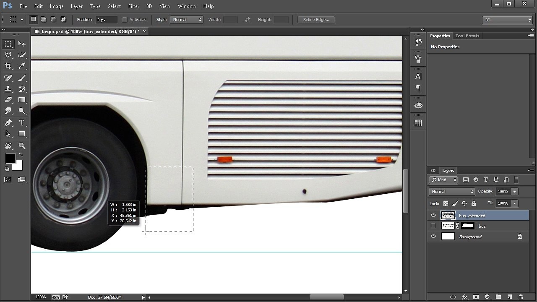
Task: Open the Filter menu
Action: (x=134, y=6)
